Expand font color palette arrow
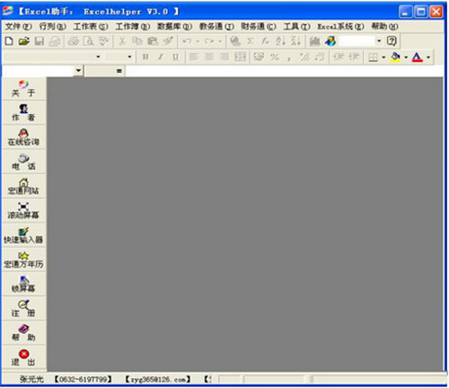449x388 pixels. point(428,57)
